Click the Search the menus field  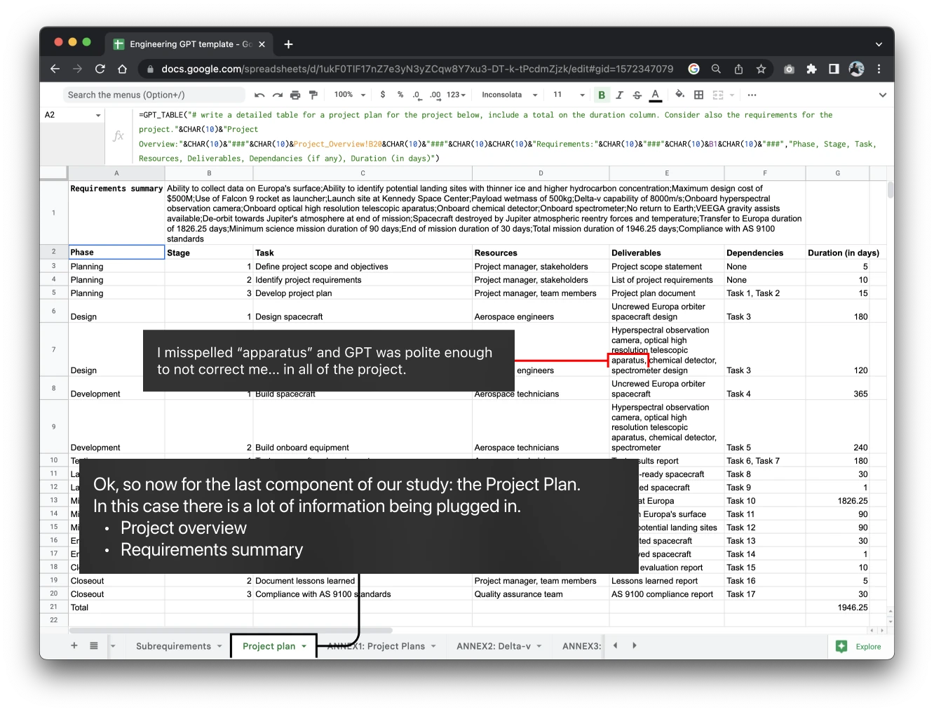click(x=154, y=95)
